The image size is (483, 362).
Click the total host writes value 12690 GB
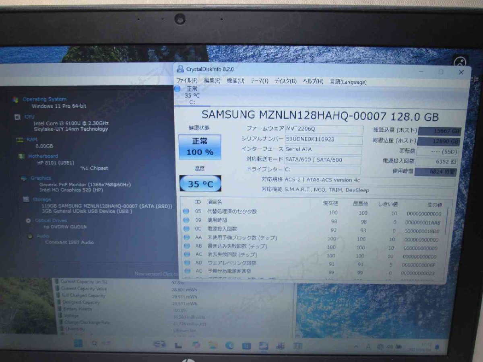438,142
